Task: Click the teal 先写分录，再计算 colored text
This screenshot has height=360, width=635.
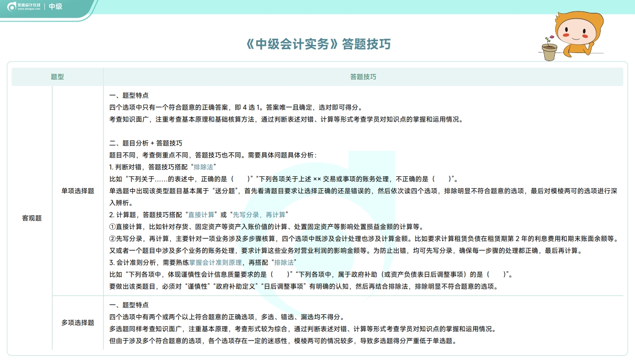Action: [260, 215]
